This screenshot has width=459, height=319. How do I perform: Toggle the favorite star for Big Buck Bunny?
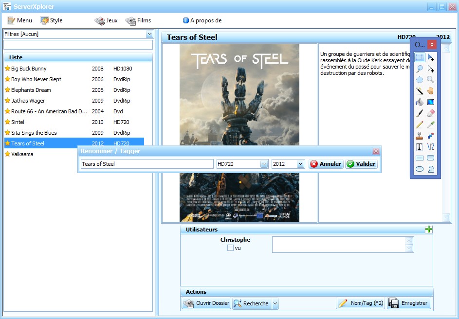coord(8,69)
